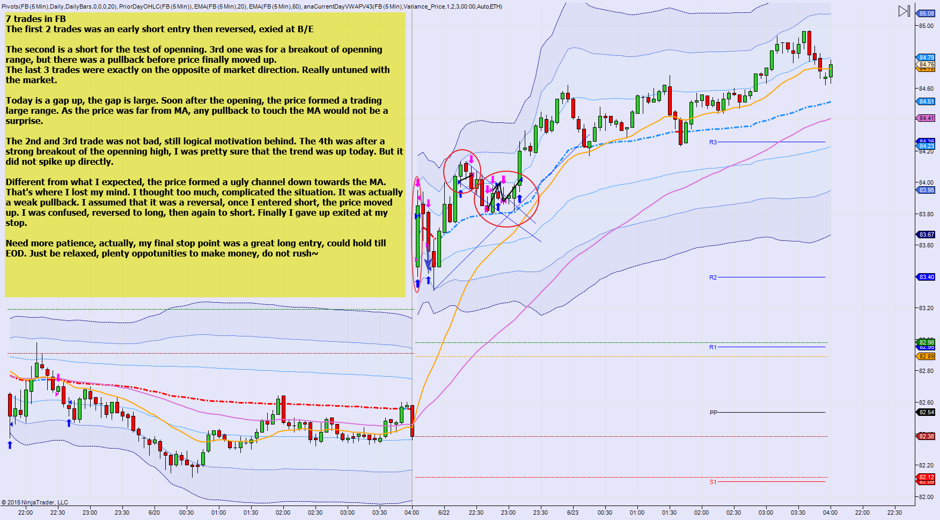The height and width of the screenshot is (520, 940).
Task: Select the 6/23 date label on time axis
Action: [572, 512]
